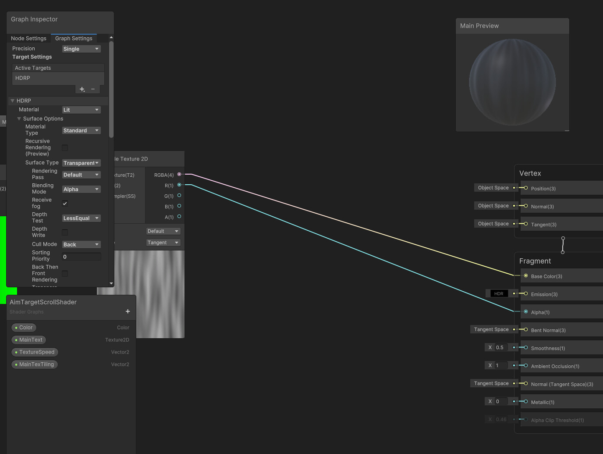Screen dimensions: 603x454
Task: Edit the Ambient Occlusion X value field
Action: 501,365
